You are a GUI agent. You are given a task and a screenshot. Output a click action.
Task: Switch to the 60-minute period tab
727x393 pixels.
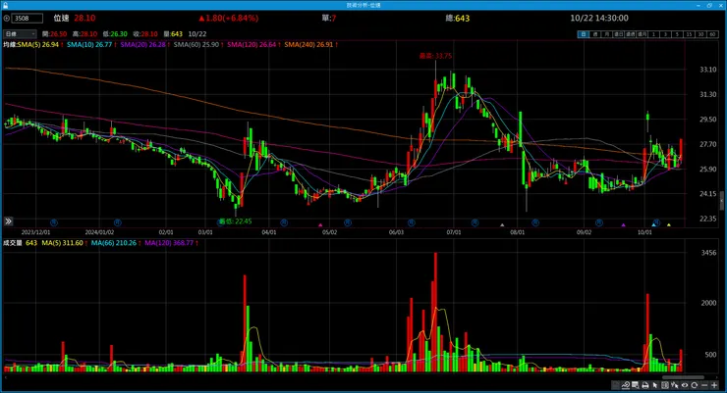(712, 34)
